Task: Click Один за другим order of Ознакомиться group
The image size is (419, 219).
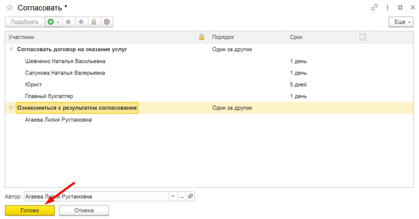Action: pos(232,108)
